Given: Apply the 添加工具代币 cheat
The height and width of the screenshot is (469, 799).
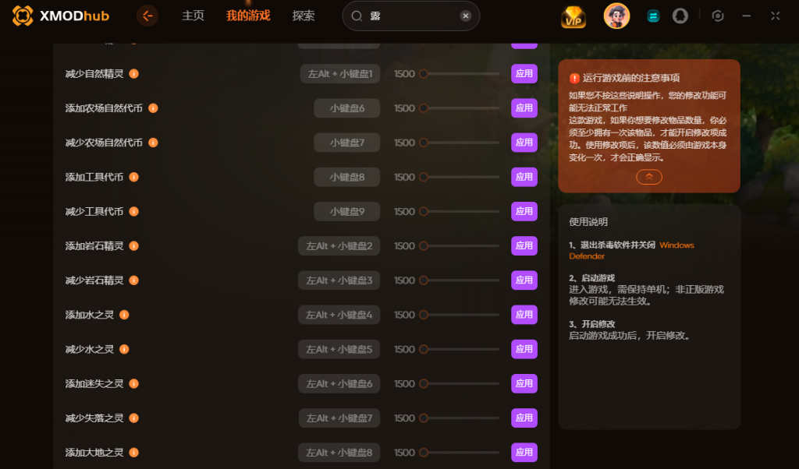Looking at the screenshot, I should 524,177.
